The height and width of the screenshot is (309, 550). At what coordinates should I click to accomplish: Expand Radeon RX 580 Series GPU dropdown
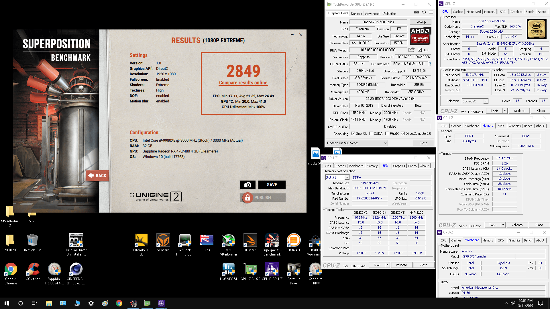(357, 143)
